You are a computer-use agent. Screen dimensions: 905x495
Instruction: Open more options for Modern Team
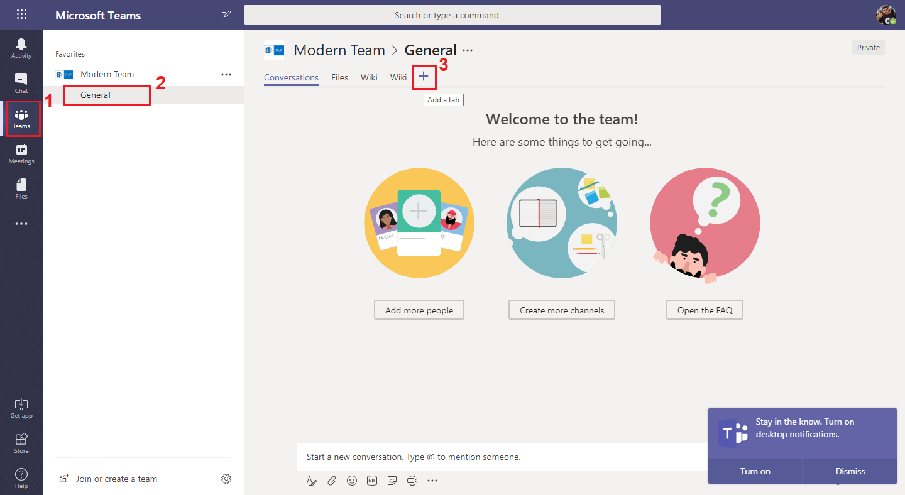click(226, 74)
